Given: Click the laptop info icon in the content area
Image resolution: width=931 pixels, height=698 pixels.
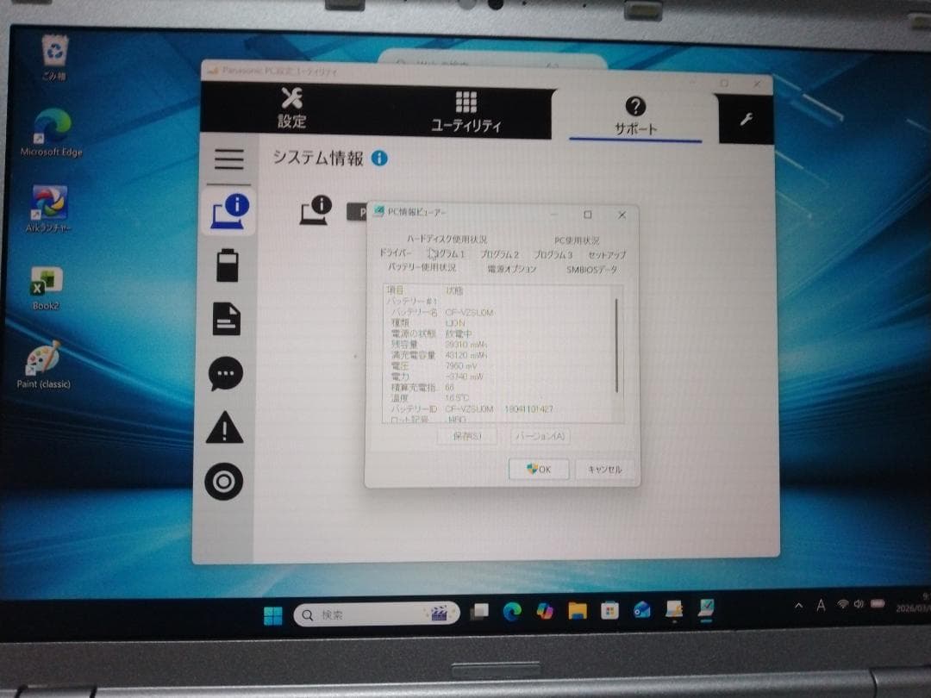Looking at the screenshot, I should 316,210.
